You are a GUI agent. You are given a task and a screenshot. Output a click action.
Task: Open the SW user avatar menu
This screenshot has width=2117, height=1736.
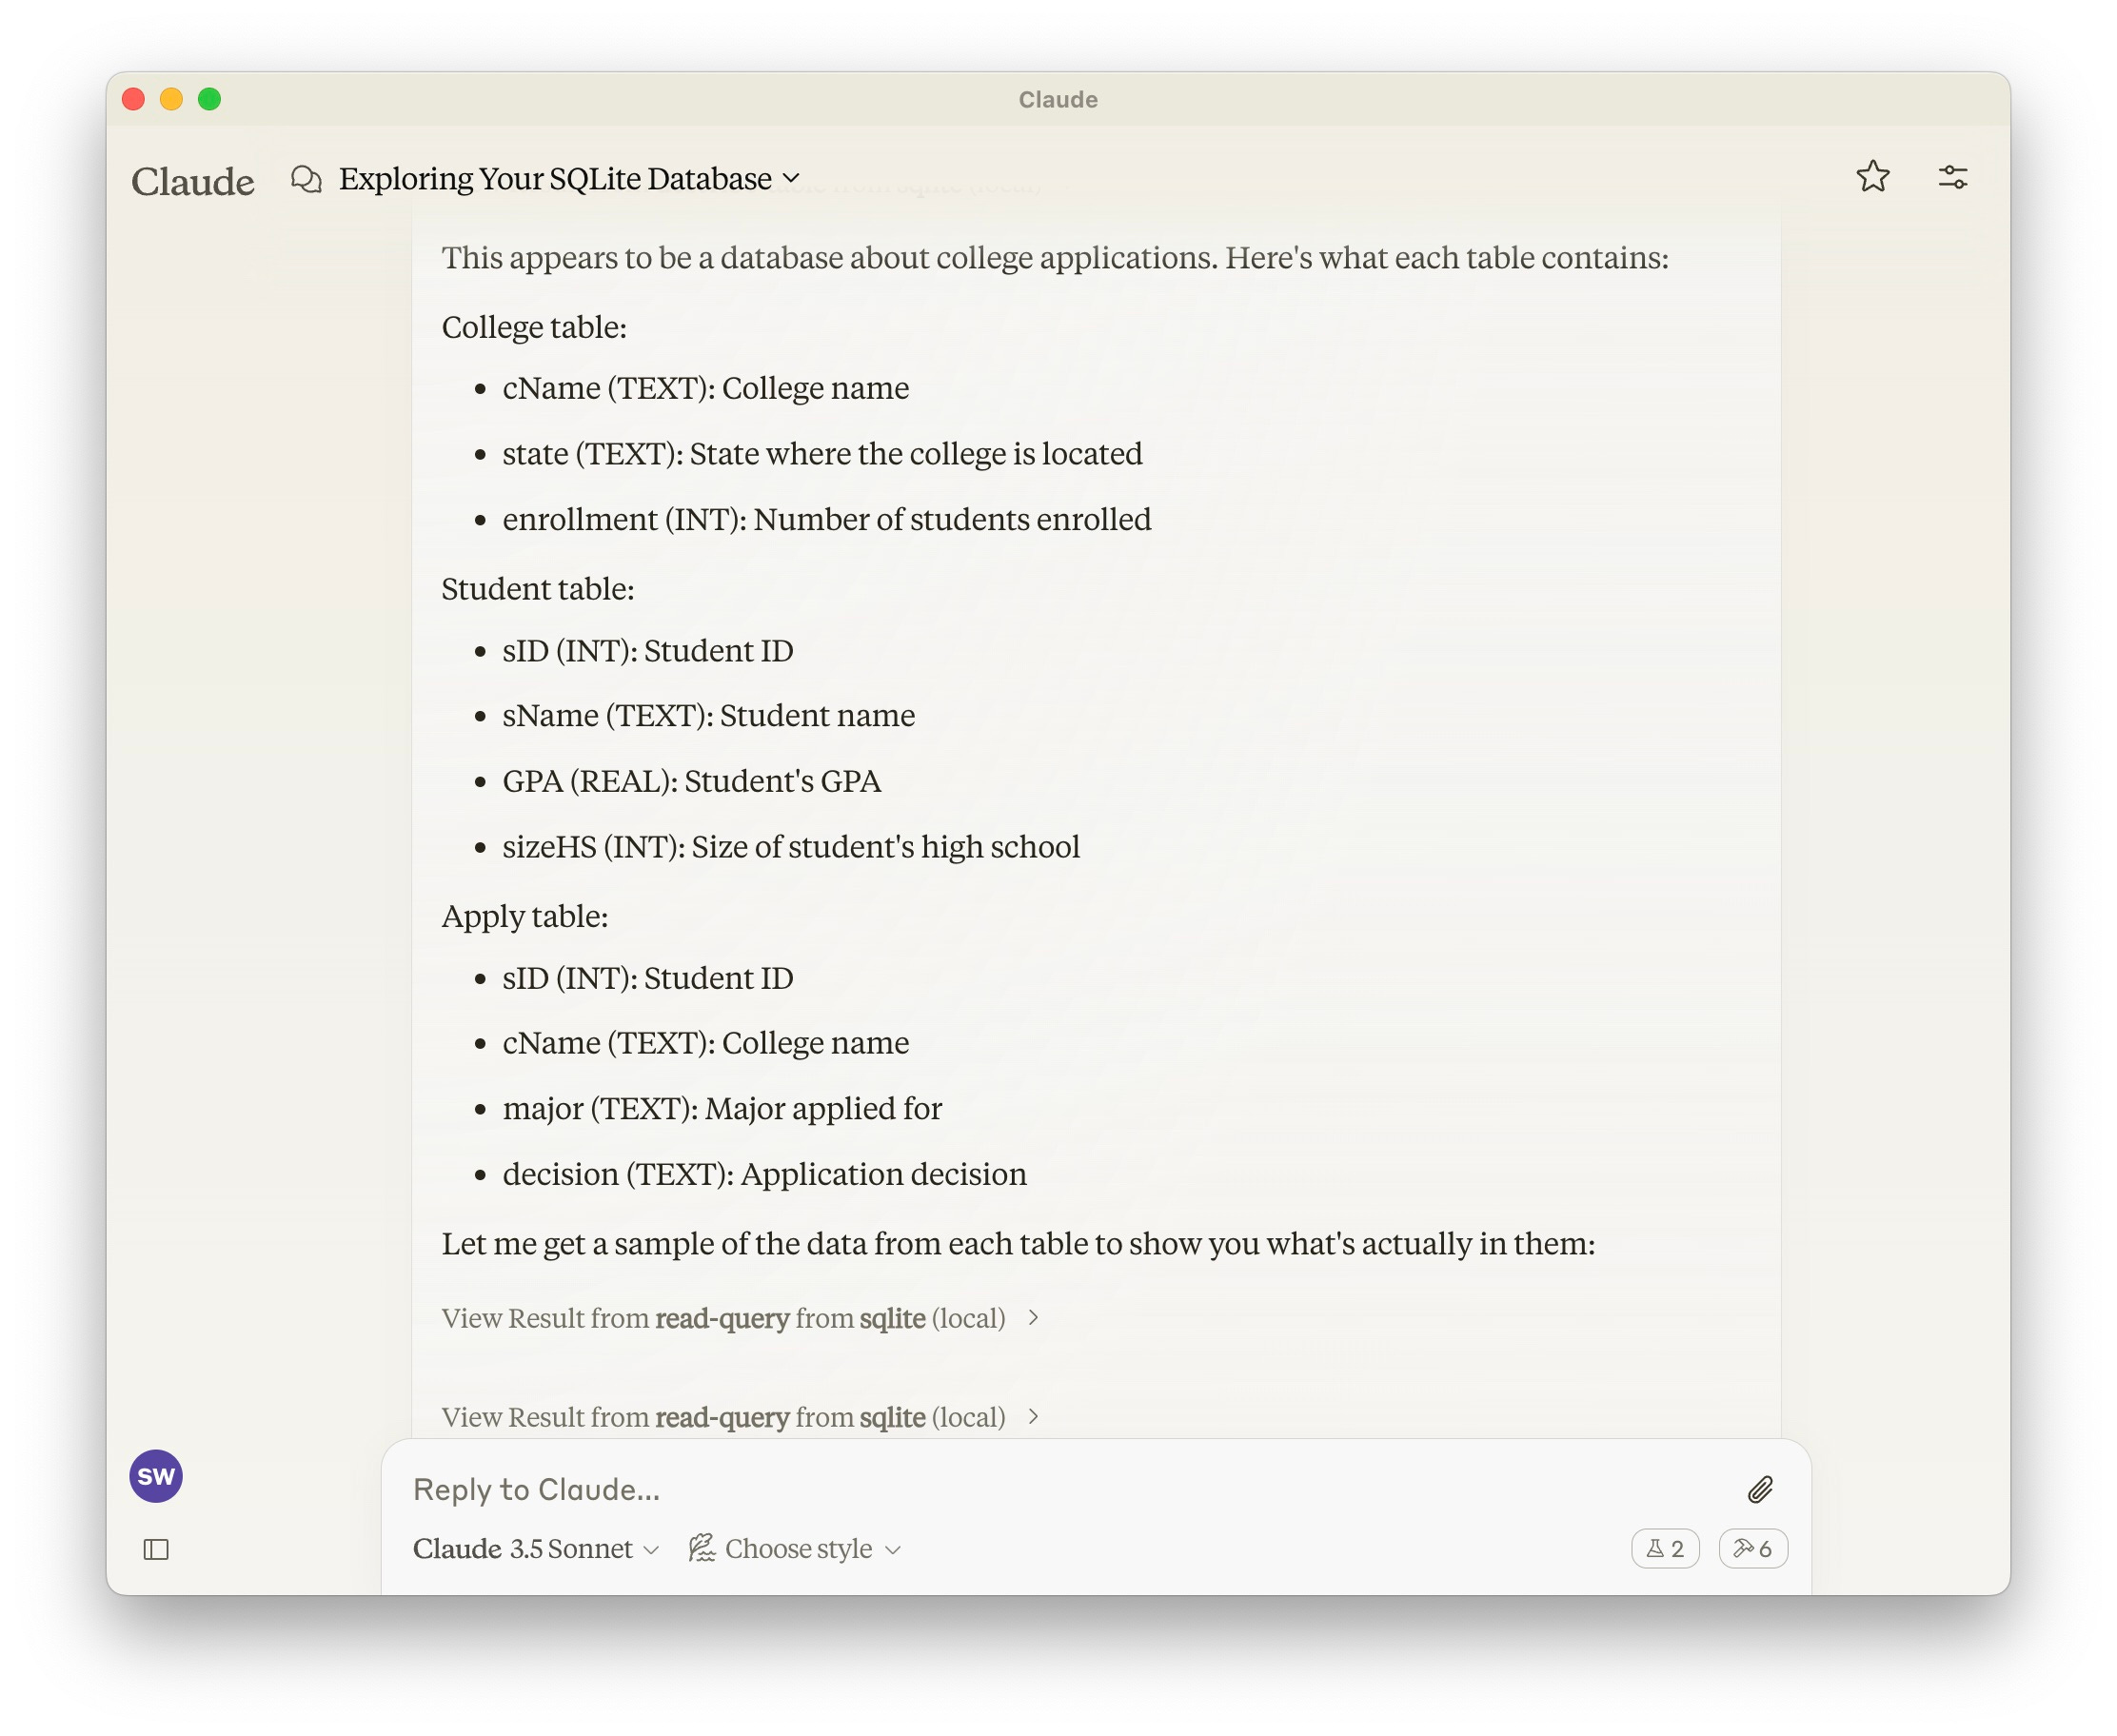(x=156, y=1475)
